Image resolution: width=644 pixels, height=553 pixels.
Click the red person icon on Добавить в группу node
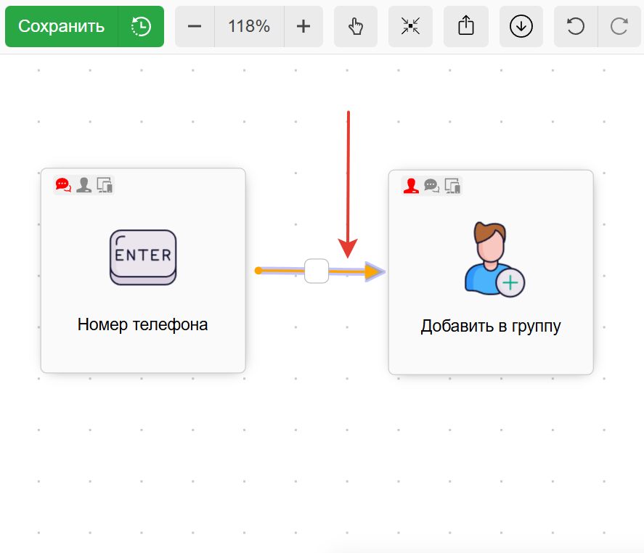[411, 187]
